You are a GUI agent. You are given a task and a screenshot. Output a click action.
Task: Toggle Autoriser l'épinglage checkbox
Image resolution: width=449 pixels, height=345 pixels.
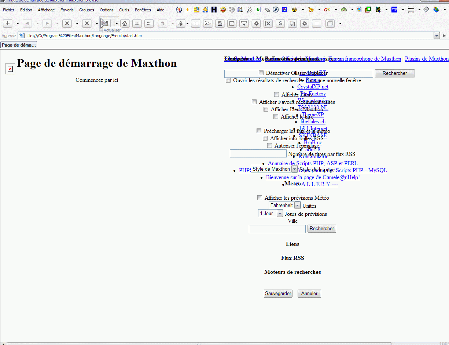click(270, 145)
